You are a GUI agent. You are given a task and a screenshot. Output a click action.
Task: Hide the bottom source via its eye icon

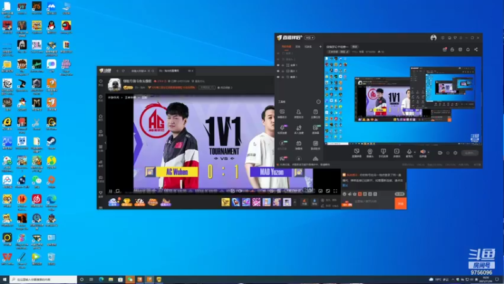(278, 77)
